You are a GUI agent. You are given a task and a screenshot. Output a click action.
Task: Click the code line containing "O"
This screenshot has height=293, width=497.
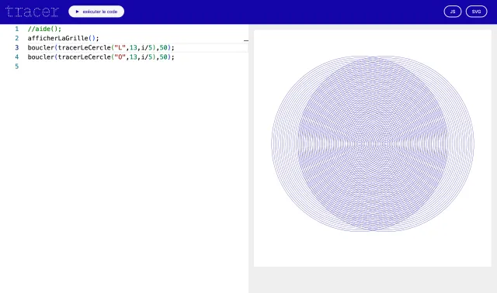coord(101,57)
